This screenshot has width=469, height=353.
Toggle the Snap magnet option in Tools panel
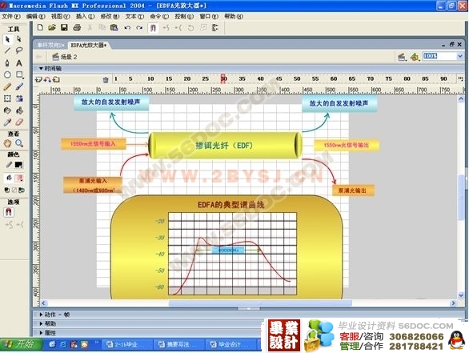tap(8, 212)
